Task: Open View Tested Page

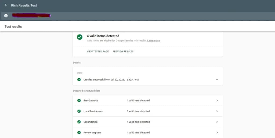Action: click(x=98, y=52)
